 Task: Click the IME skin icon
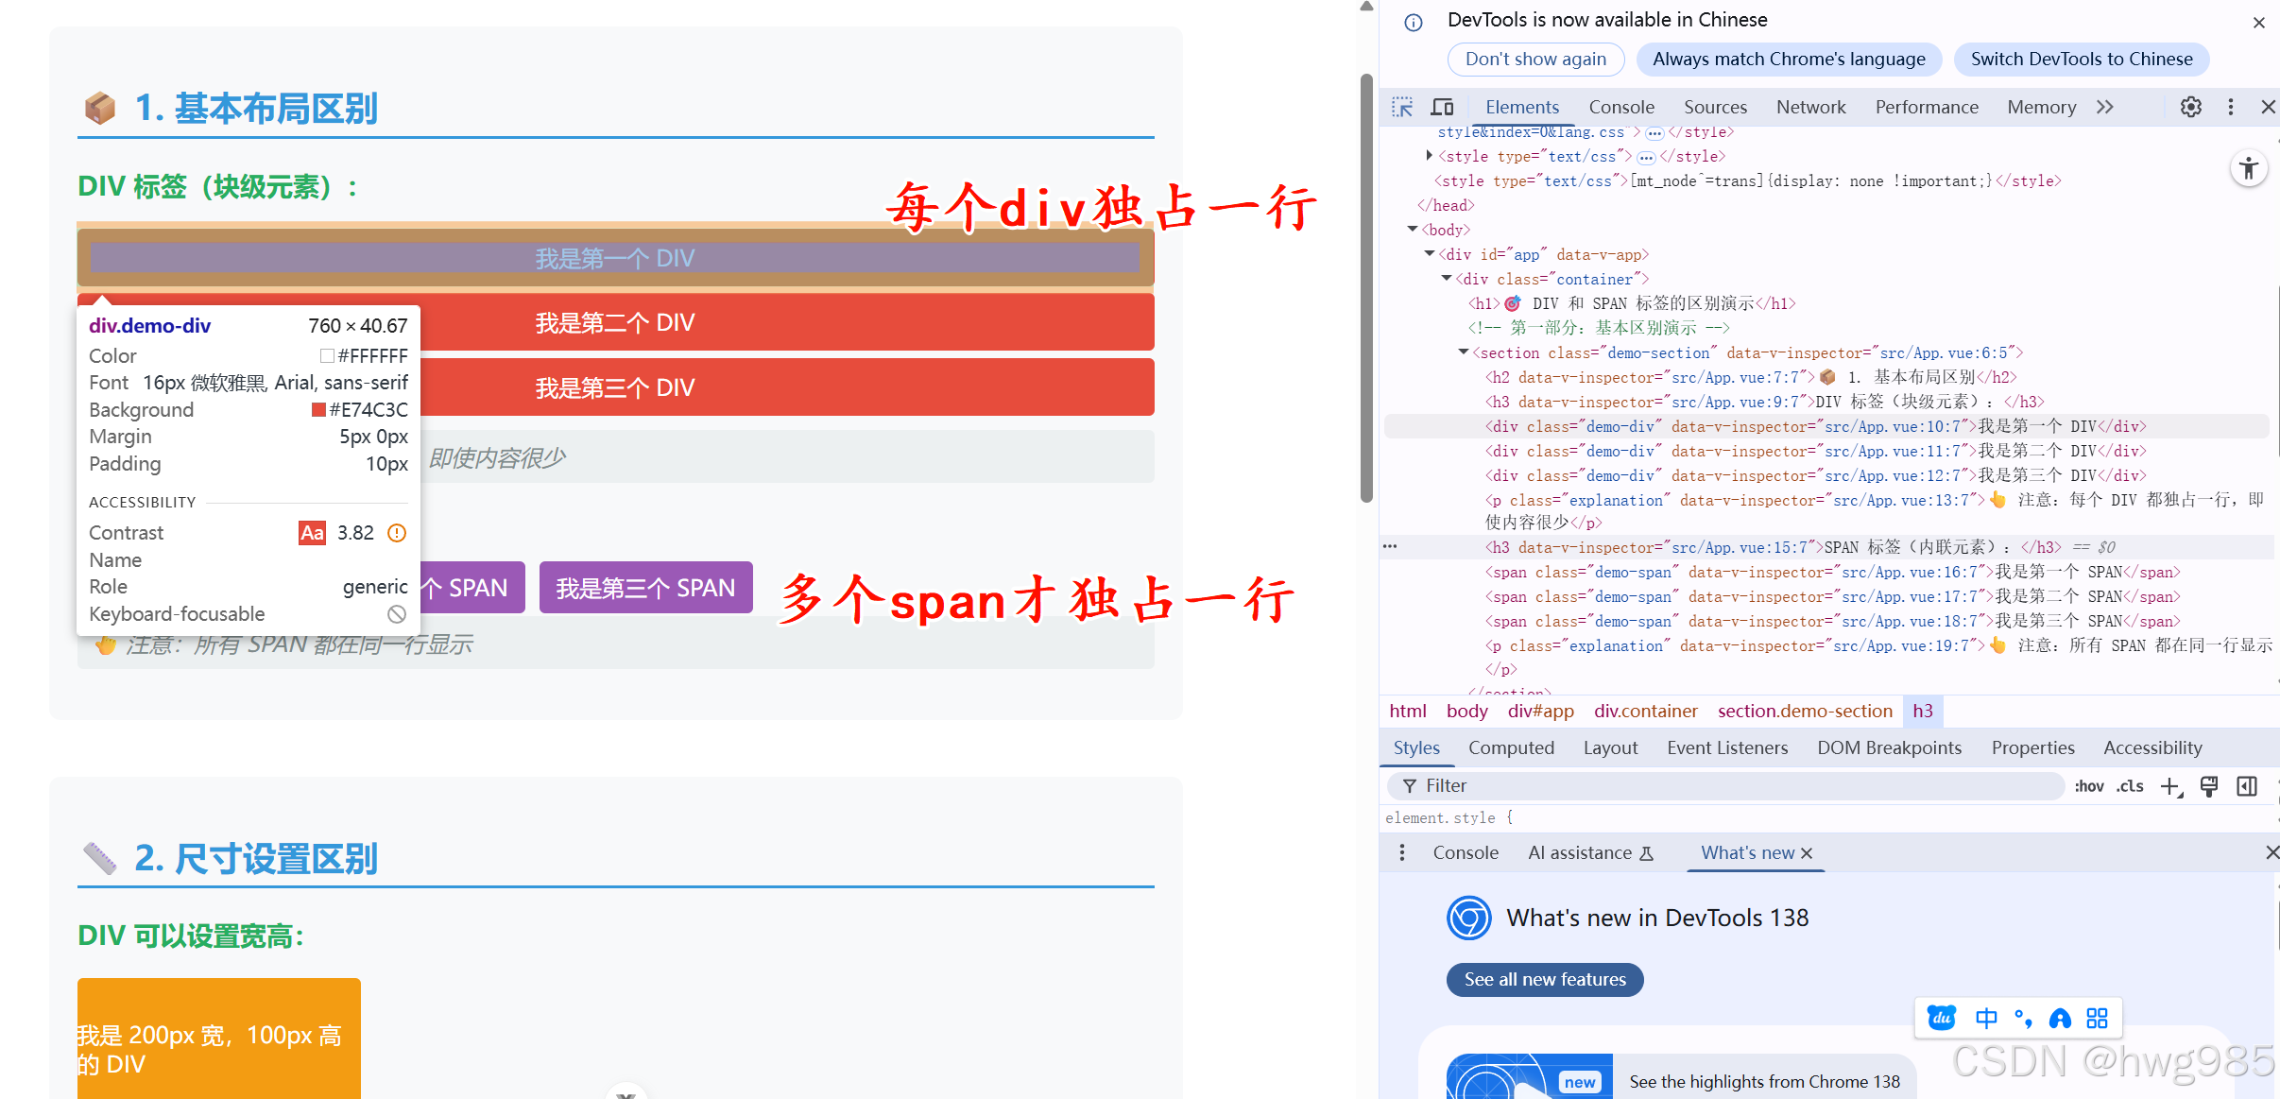coord(2060,1018)
